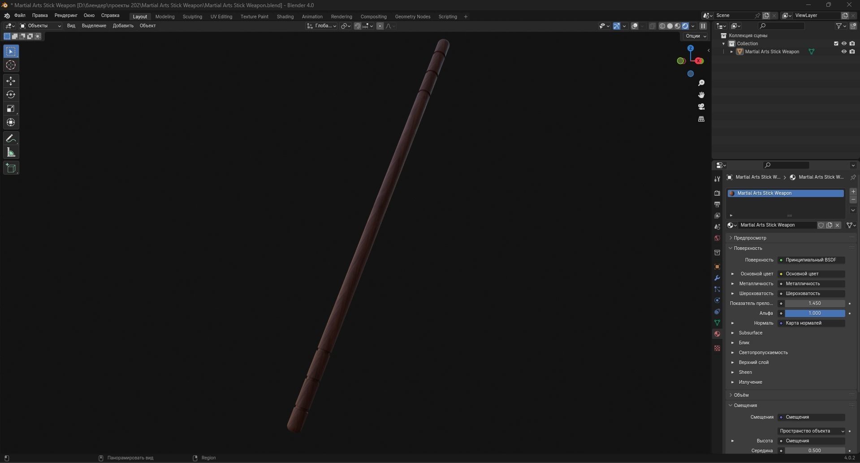The width and height of the screenshot is (860, 463).
Task: Open the Файл menu
Action: click(20, 15)
